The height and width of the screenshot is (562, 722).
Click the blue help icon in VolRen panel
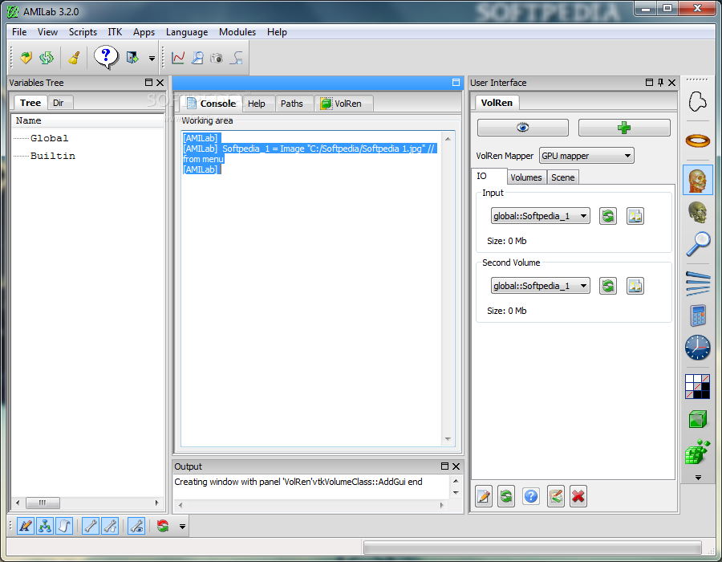click(x=531, y=496)
